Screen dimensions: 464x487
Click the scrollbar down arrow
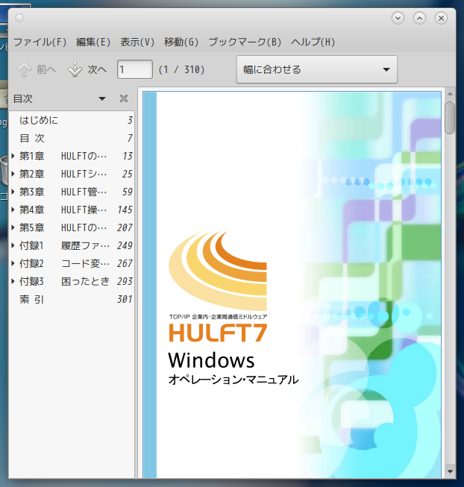[x=450, y=472]
